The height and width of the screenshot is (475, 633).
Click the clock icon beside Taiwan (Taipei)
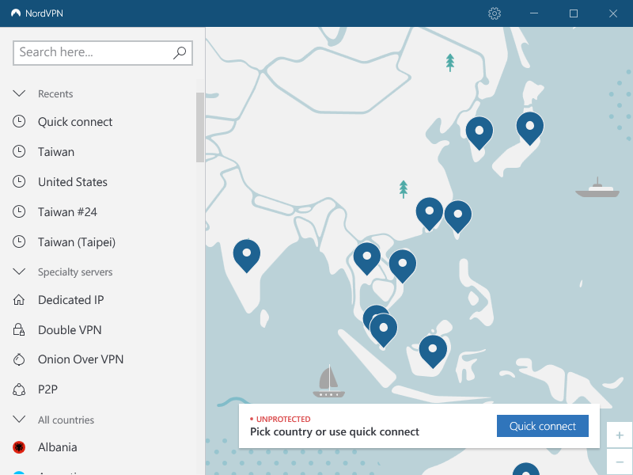coord(19,241)
